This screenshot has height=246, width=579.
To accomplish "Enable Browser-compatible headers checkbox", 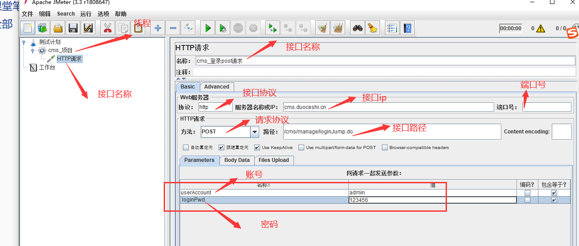I will [x=385, y=148].
